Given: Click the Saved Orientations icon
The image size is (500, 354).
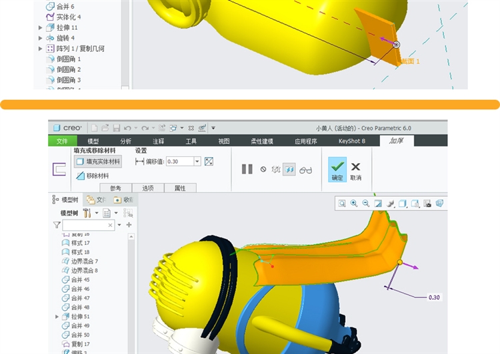Looking at the screenshot, I should point(415,204).
